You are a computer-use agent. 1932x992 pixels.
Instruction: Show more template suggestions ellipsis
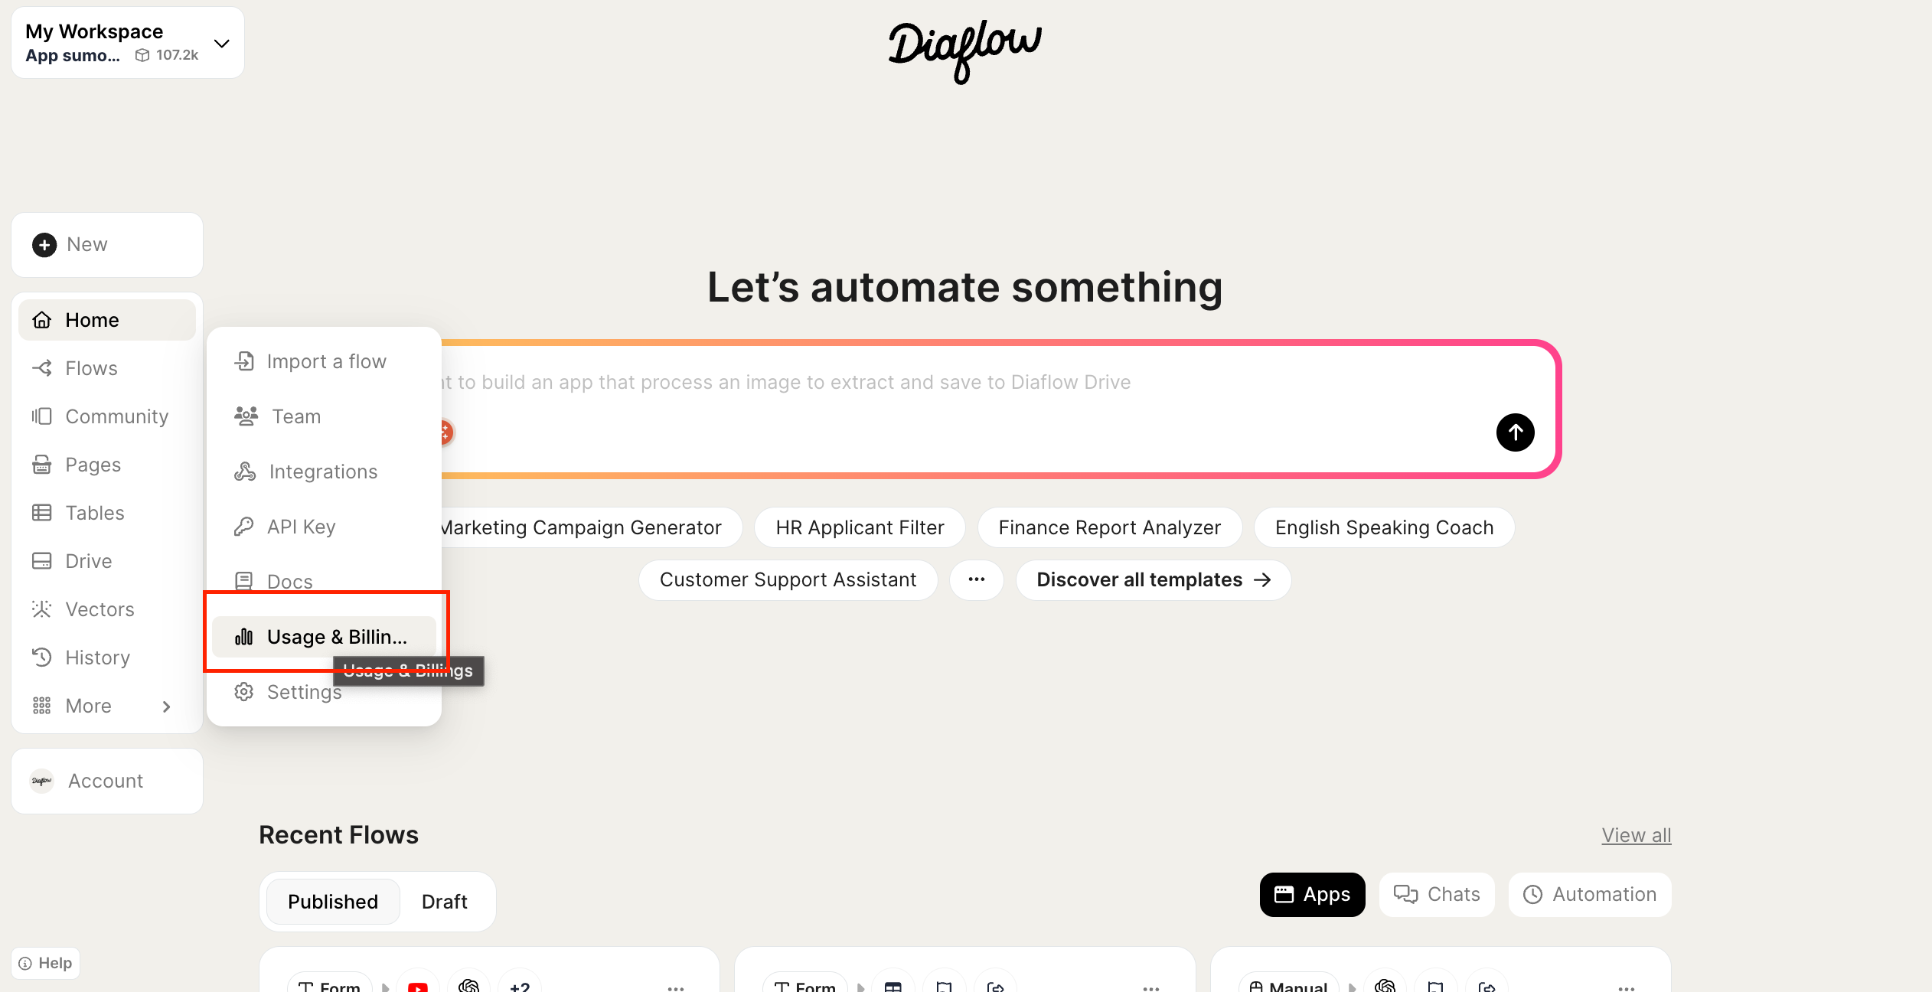coord(976,579)
